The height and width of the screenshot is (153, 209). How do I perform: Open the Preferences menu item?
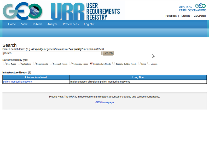click(71, 24)
